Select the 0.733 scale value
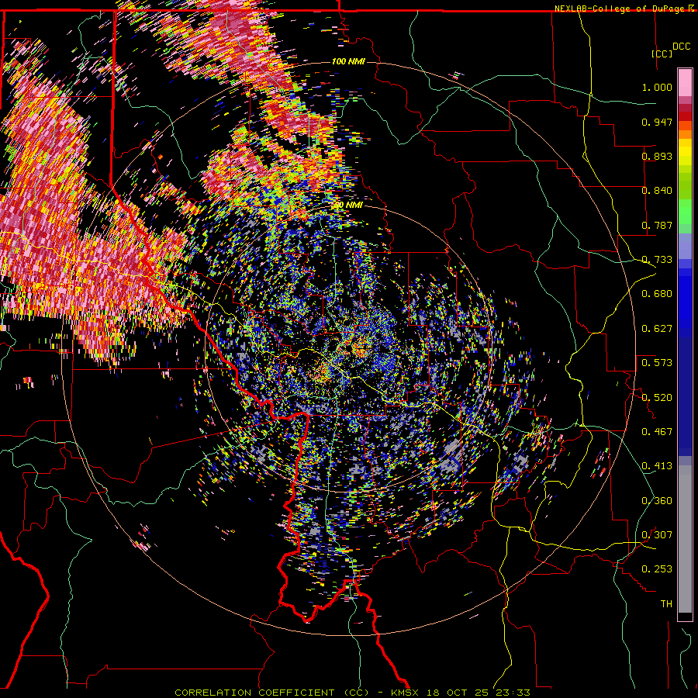This screenshot has height=698, width=698. (657, 260)
